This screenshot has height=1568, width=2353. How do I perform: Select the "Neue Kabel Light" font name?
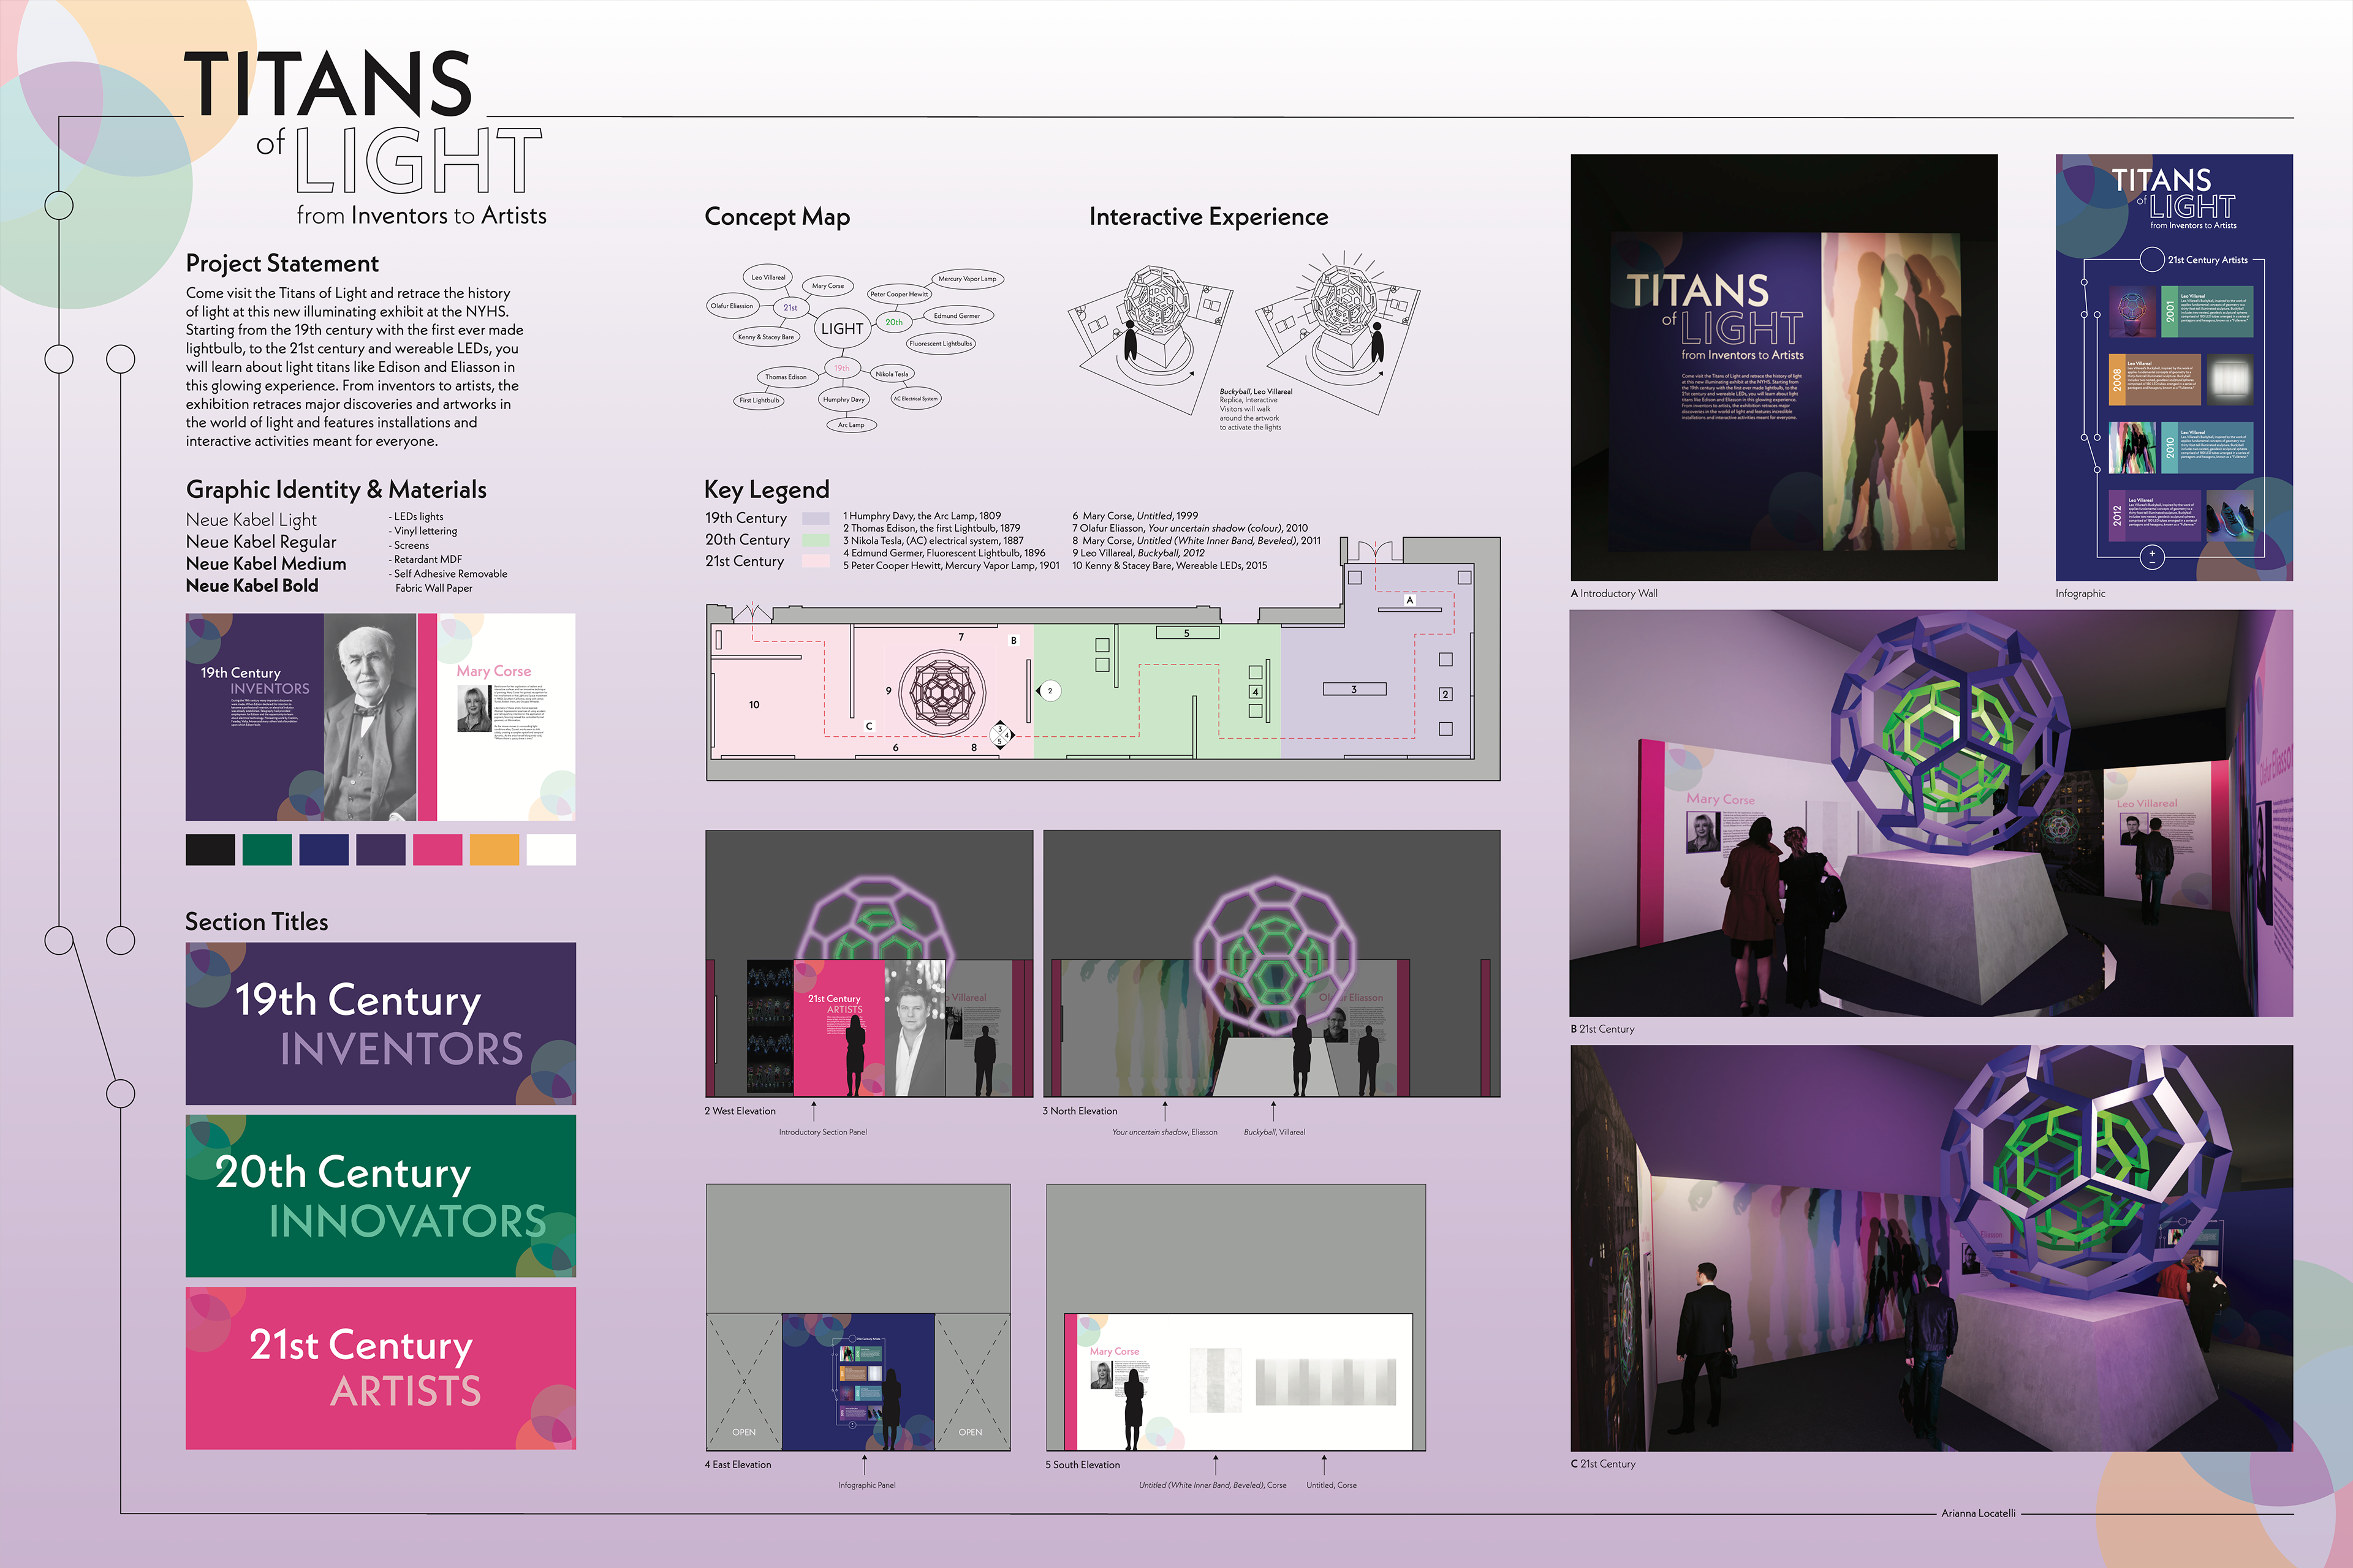(251, 520)
